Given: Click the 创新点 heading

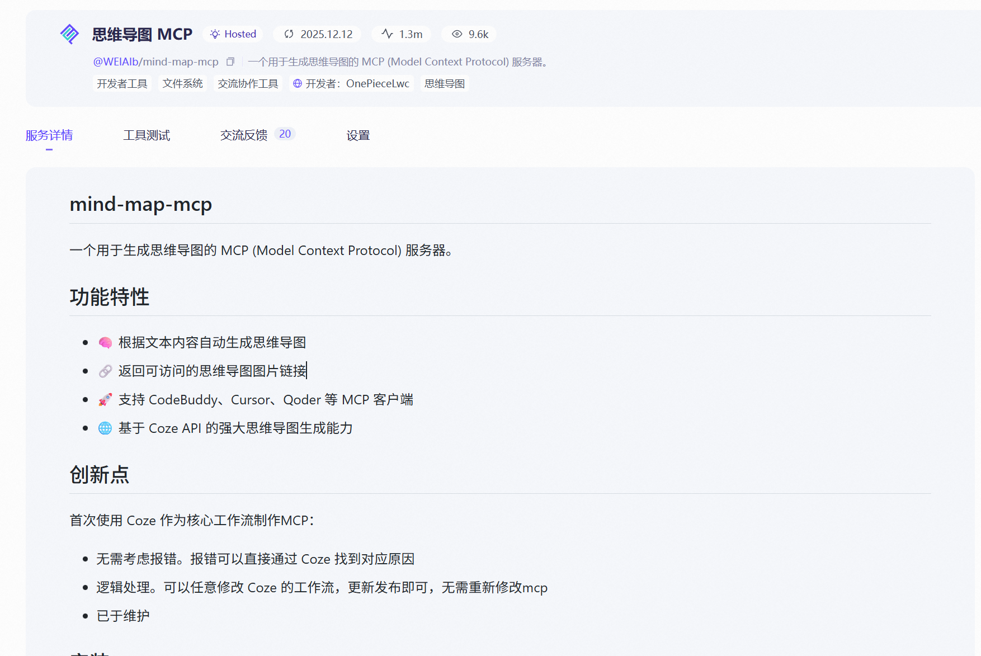Looking at the screenshot, I should pyautogui.click(x=100, y=474).
